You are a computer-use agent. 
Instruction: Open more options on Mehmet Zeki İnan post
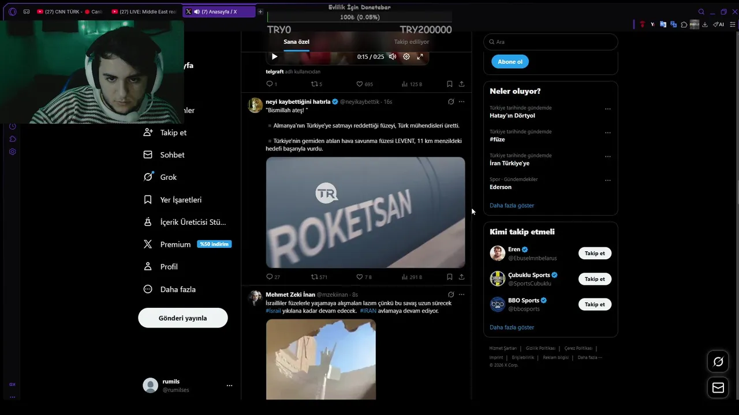(x=461, y=295)
